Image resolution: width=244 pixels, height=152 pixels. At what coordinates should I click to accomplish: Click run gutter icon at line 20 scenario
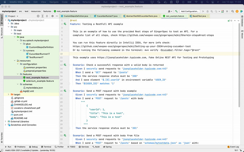[x=65, y=91]
